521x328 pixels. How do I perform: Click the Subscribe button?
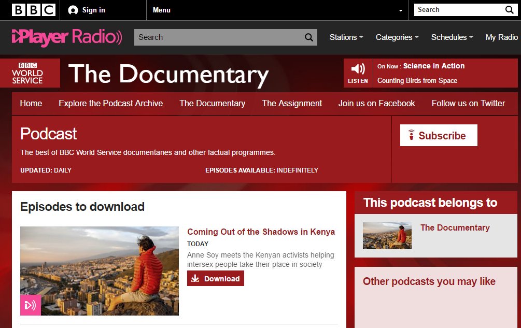coord(439,136)
